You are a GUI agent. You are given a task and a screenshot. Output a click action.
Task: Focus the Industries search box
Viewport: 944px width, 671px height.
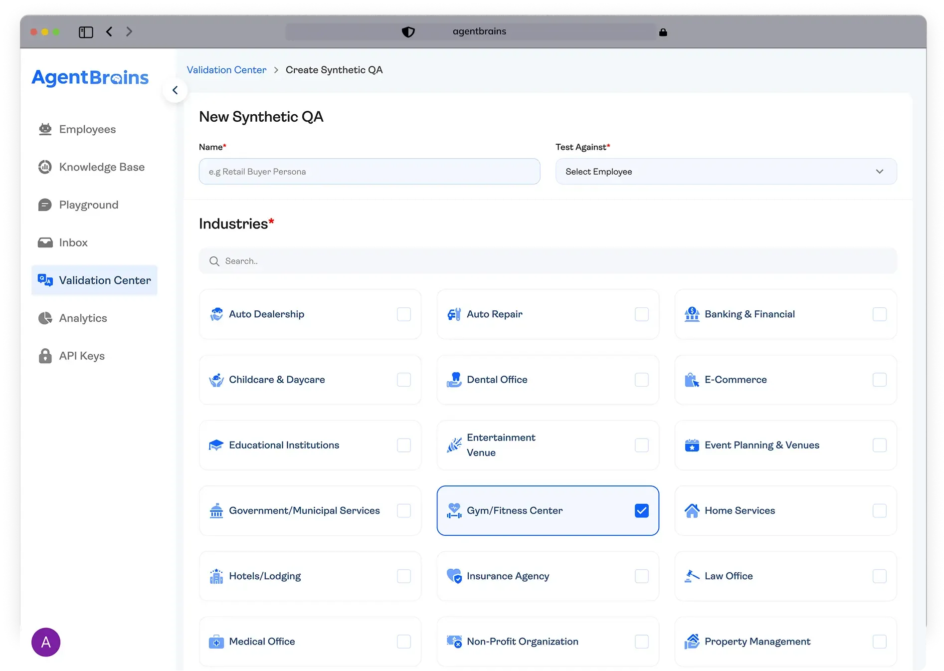pos(548,261)
